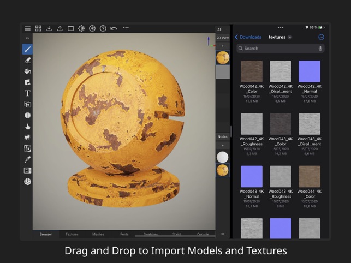Click the undo arrow icon

(114, 28)
